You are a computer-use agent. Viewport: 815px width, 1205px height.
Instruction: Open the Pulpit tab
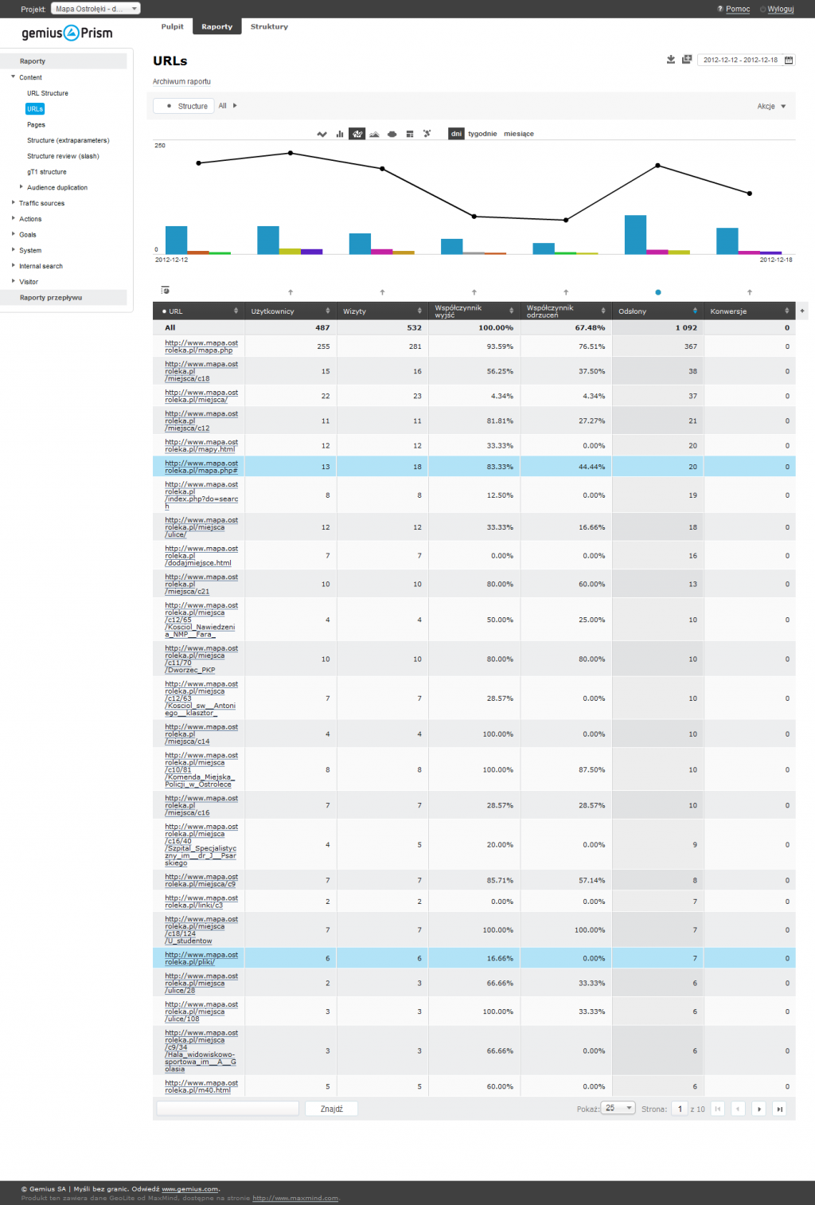pyautogui.click(x=172, y=27)
